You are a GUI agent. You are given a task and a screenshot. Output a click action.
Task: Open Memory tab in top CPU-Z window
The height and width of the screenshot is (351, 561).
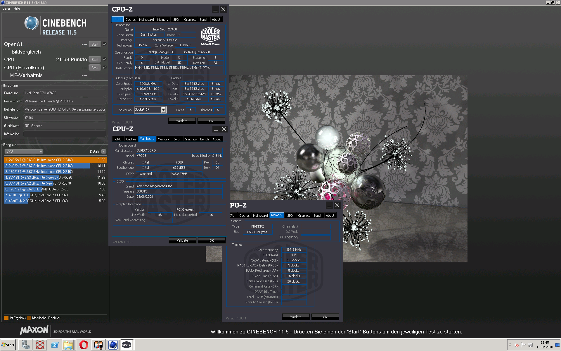[163, 20]
